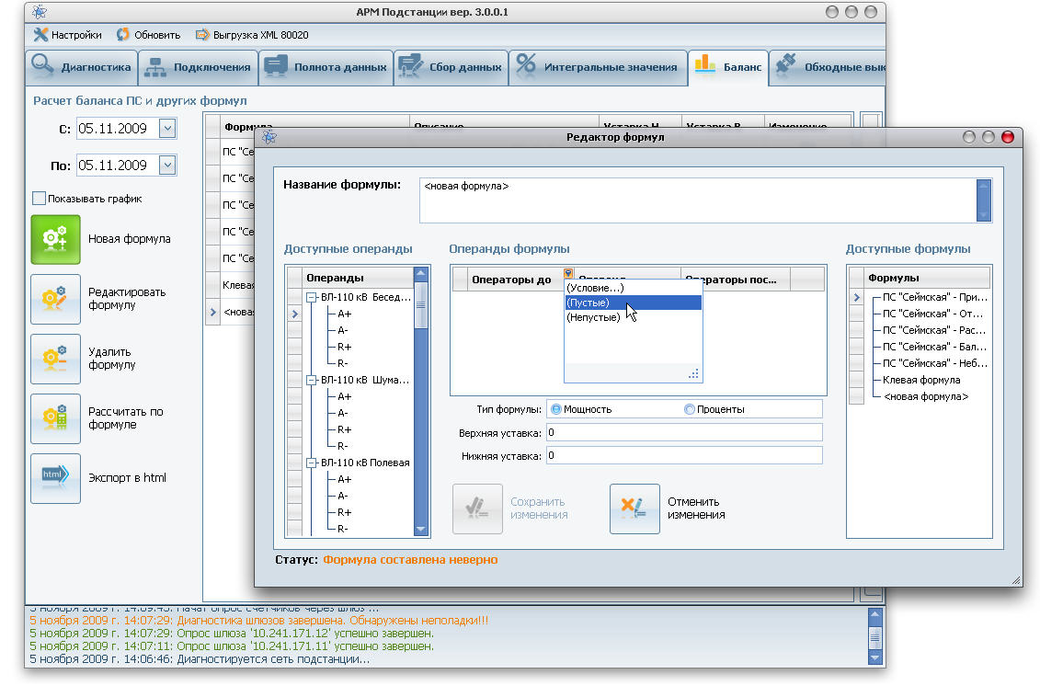Screen dimensions: 1040x697
Task: Collapse the ВЛ-110 кВ Полевая tree node
Action: coord(312,463)
